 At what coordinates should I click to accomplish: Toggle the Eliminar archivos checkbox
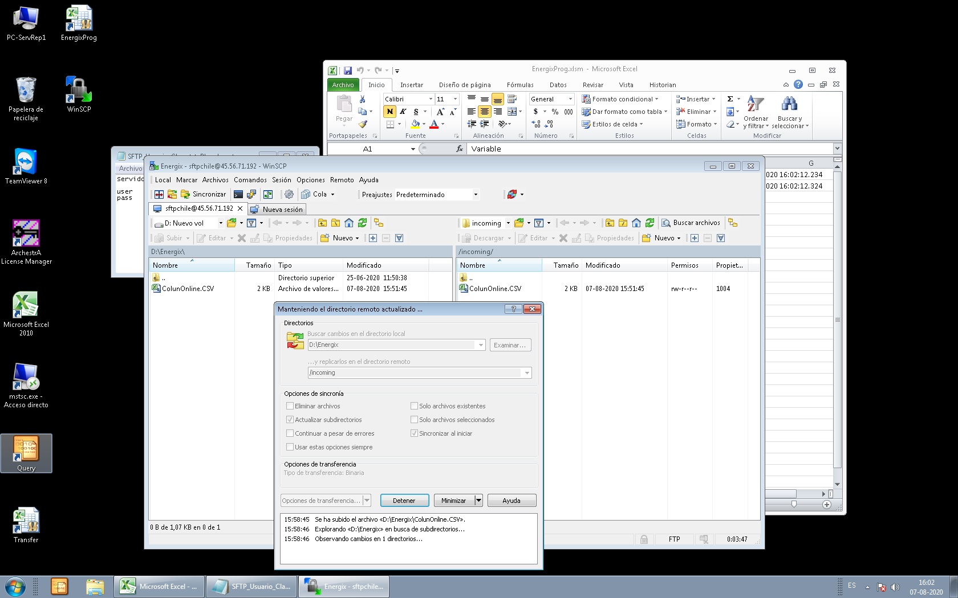point(290,406)
